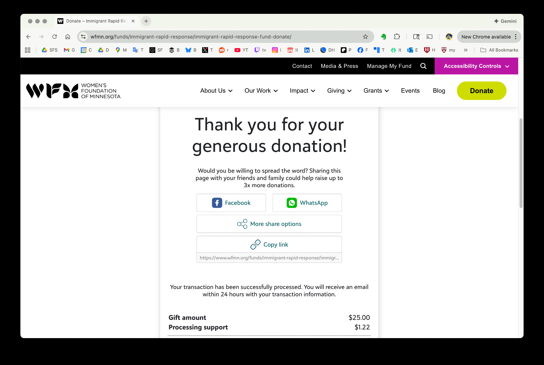The height and width of the screenshot is (365, 544).
Task: Open the Blog menu item
Action: (x=439, y=91)
